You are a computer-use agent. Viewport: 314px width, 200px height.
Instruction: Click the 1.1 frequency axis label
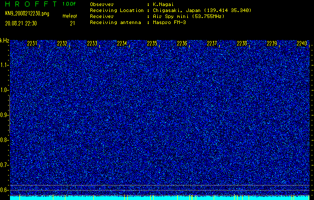tap(4, 65)
